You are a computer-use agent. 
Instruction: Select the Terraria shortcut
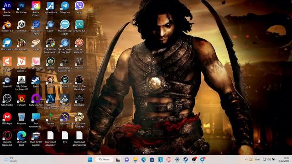coord(50,118)
